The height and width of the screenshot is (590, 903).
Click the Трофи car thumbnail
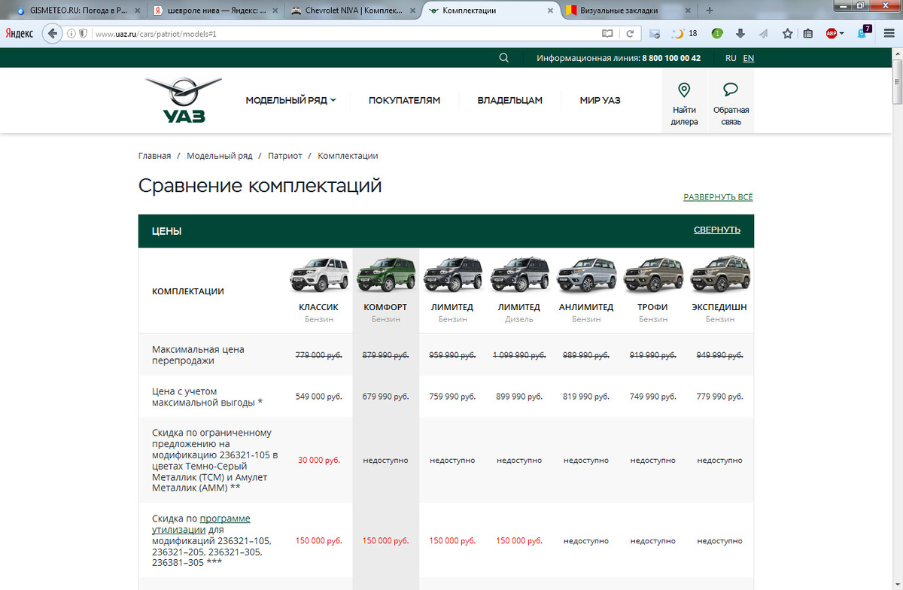coord(653,275)
